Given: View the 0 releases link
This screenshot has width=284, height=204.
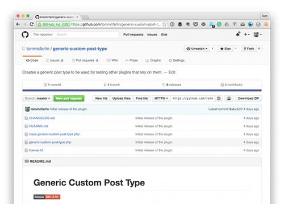Looking at the screenshot, I should coord(172,84).
